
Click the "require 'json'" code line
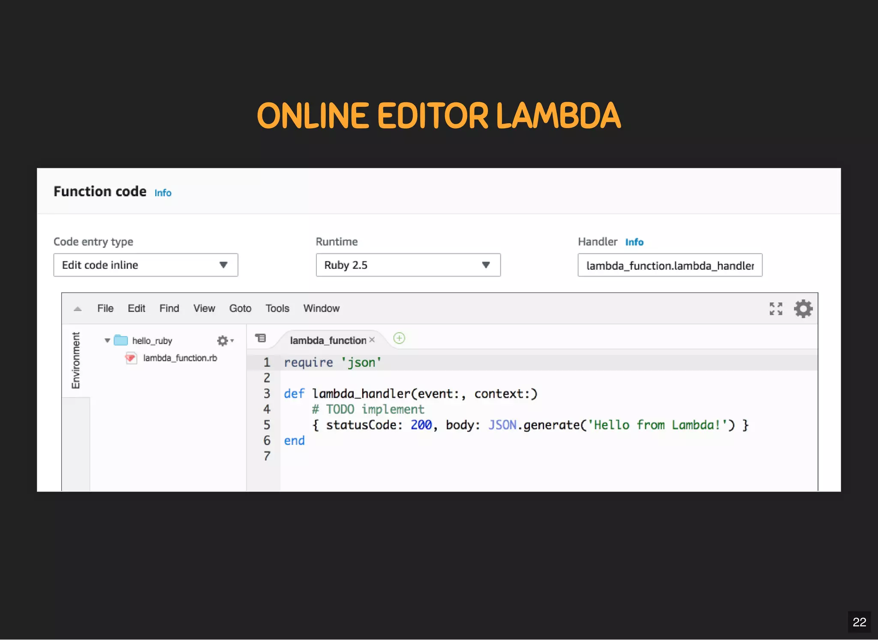(x=333, y=363)
